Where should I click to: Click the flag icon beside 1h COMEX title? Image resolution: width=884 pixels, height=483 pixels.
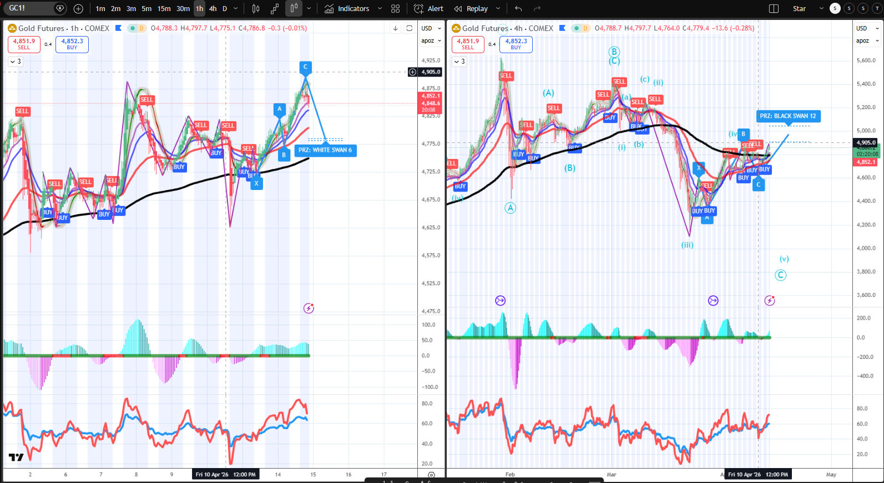coord(118,28)
